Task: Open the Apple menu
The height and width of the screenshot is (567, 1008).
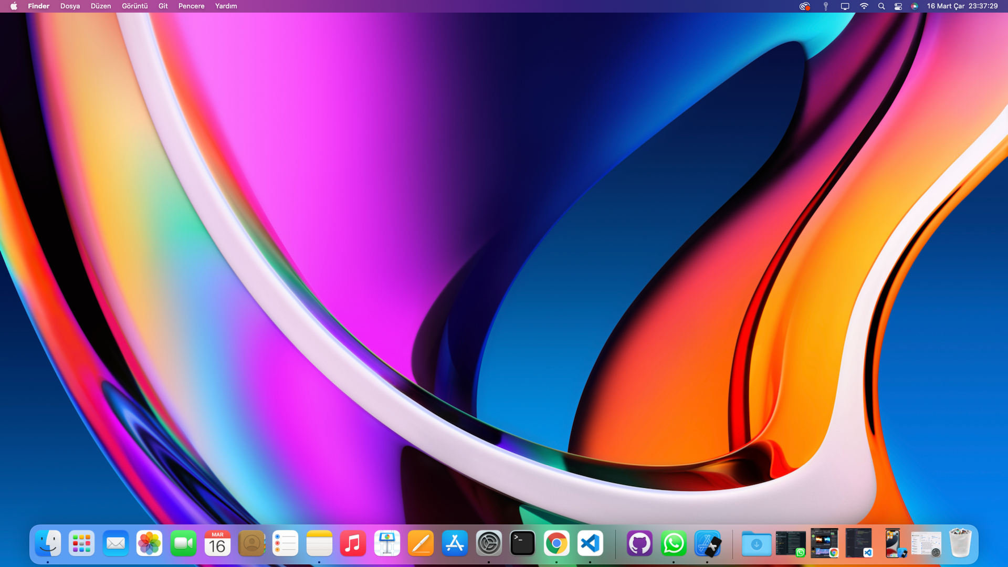Action: point(14,6)
